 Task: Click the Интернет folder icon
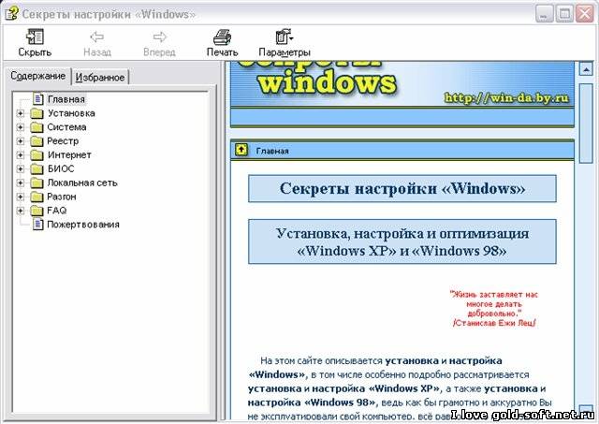coord(37,155)
